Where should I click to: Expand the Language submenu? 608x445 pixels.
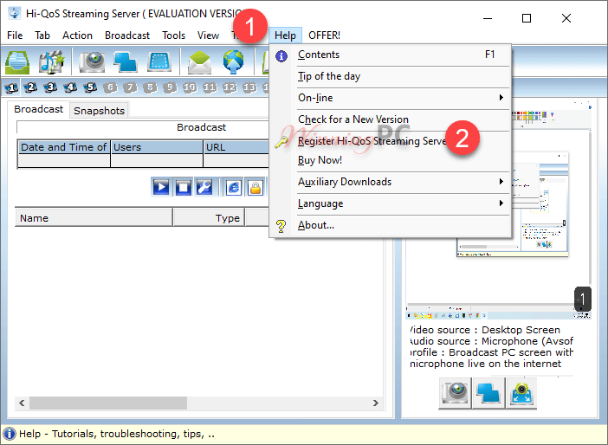(x=391, y=203)
